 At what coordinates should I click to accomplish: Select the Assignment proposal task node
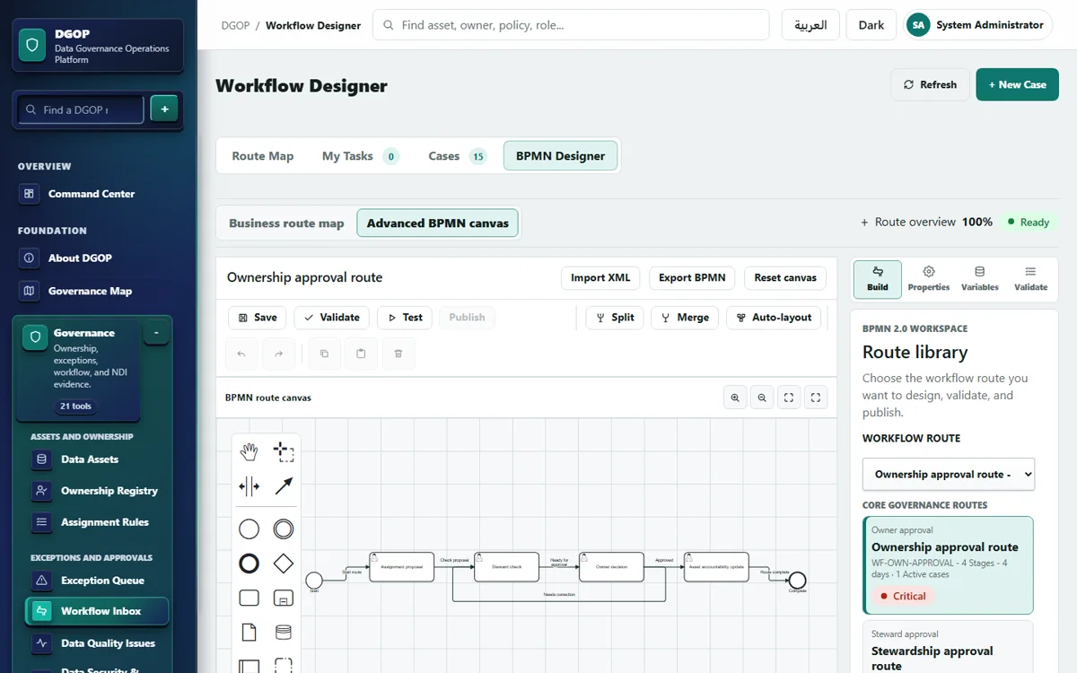(401, 566)
